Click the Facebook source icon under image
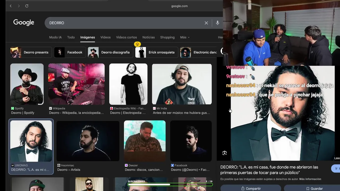Image resolution: width=340 pixels, height=191 pixels. pos(172,165)
